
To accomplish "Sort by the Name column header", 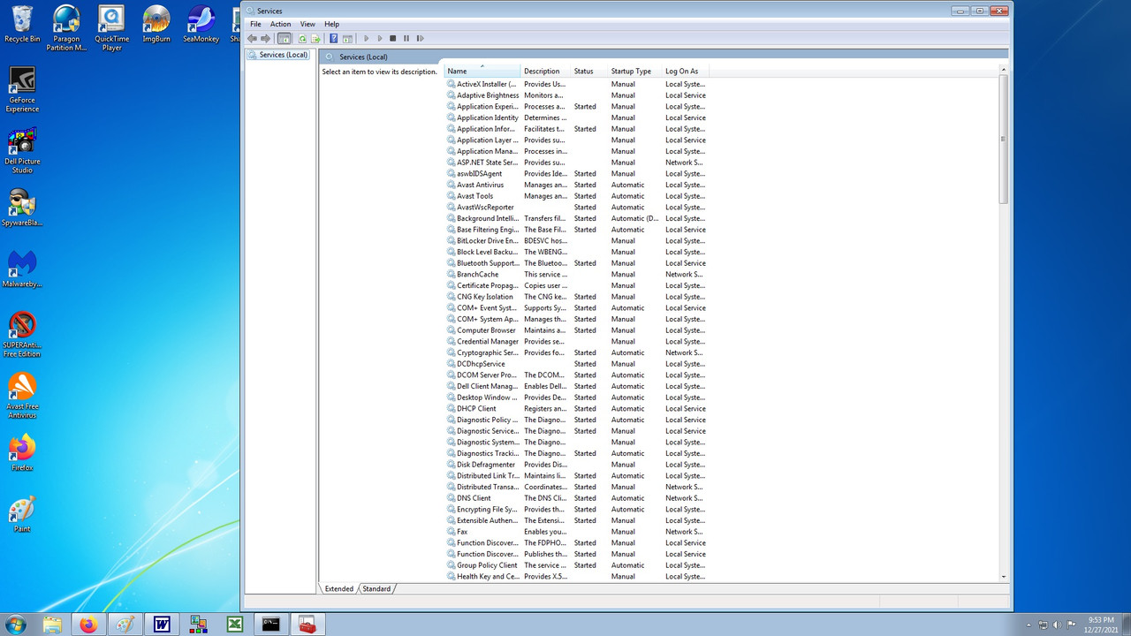I will click(482, 71).
